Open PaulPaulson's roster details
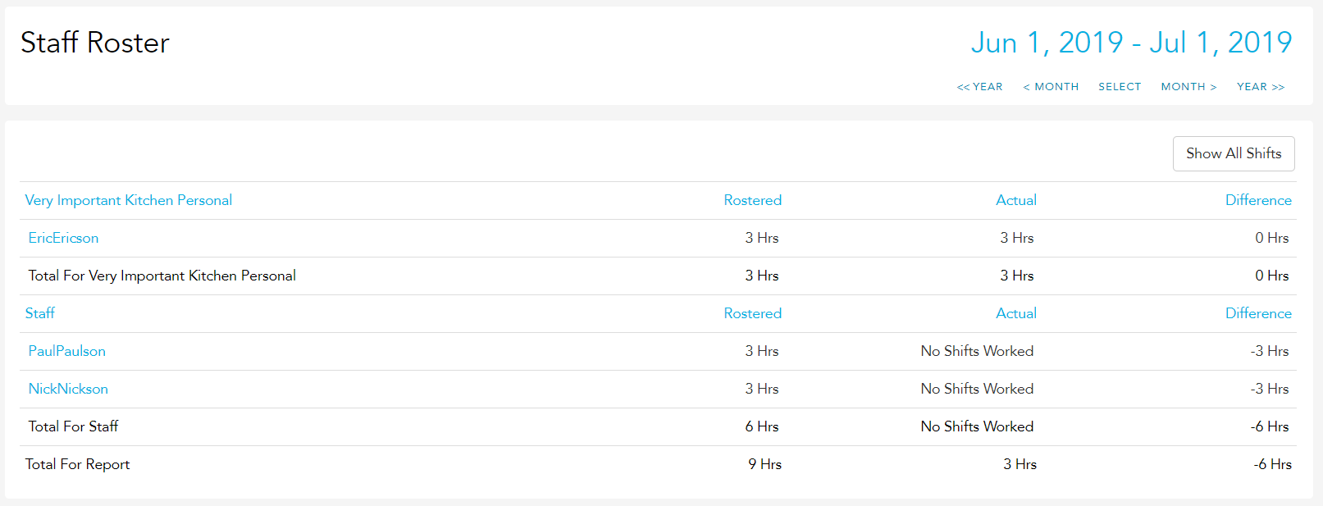1323x506 pixels. click(66, 351)
